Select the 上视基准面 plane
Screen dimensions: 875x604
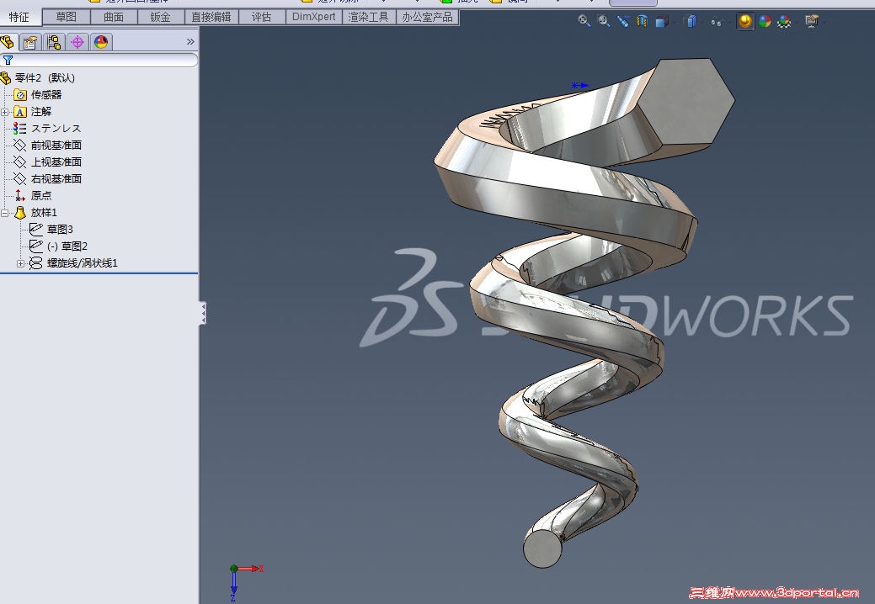tap(56, 162)
